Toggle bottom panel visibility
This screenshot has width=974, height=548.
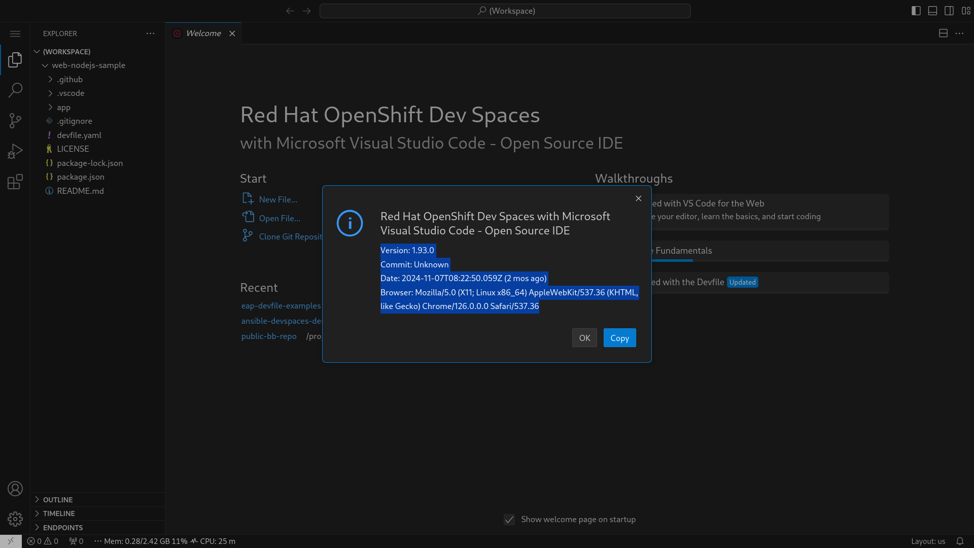pyautogui.click(x=932, y=11)
